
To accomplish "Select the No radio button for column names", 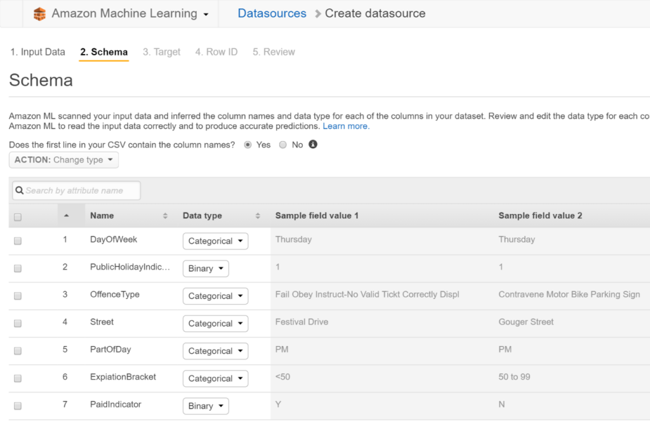I will coord(282,145).
